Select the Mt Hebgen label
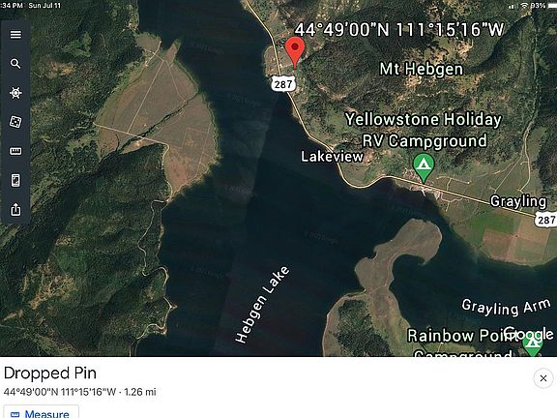 coord(422,69)
